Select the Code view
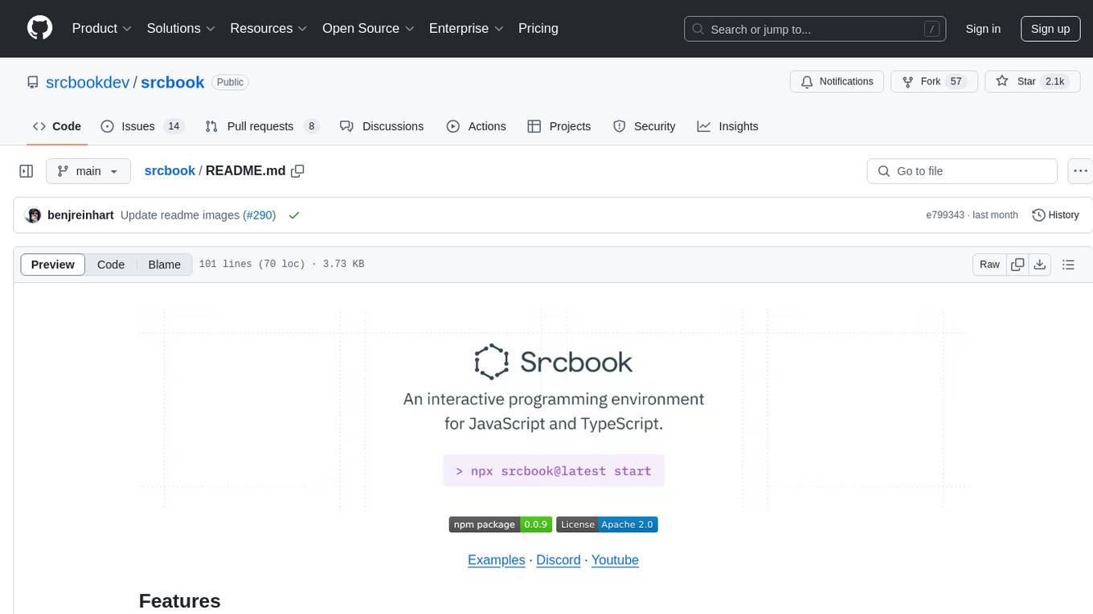1093x614 pixels. 111,264
